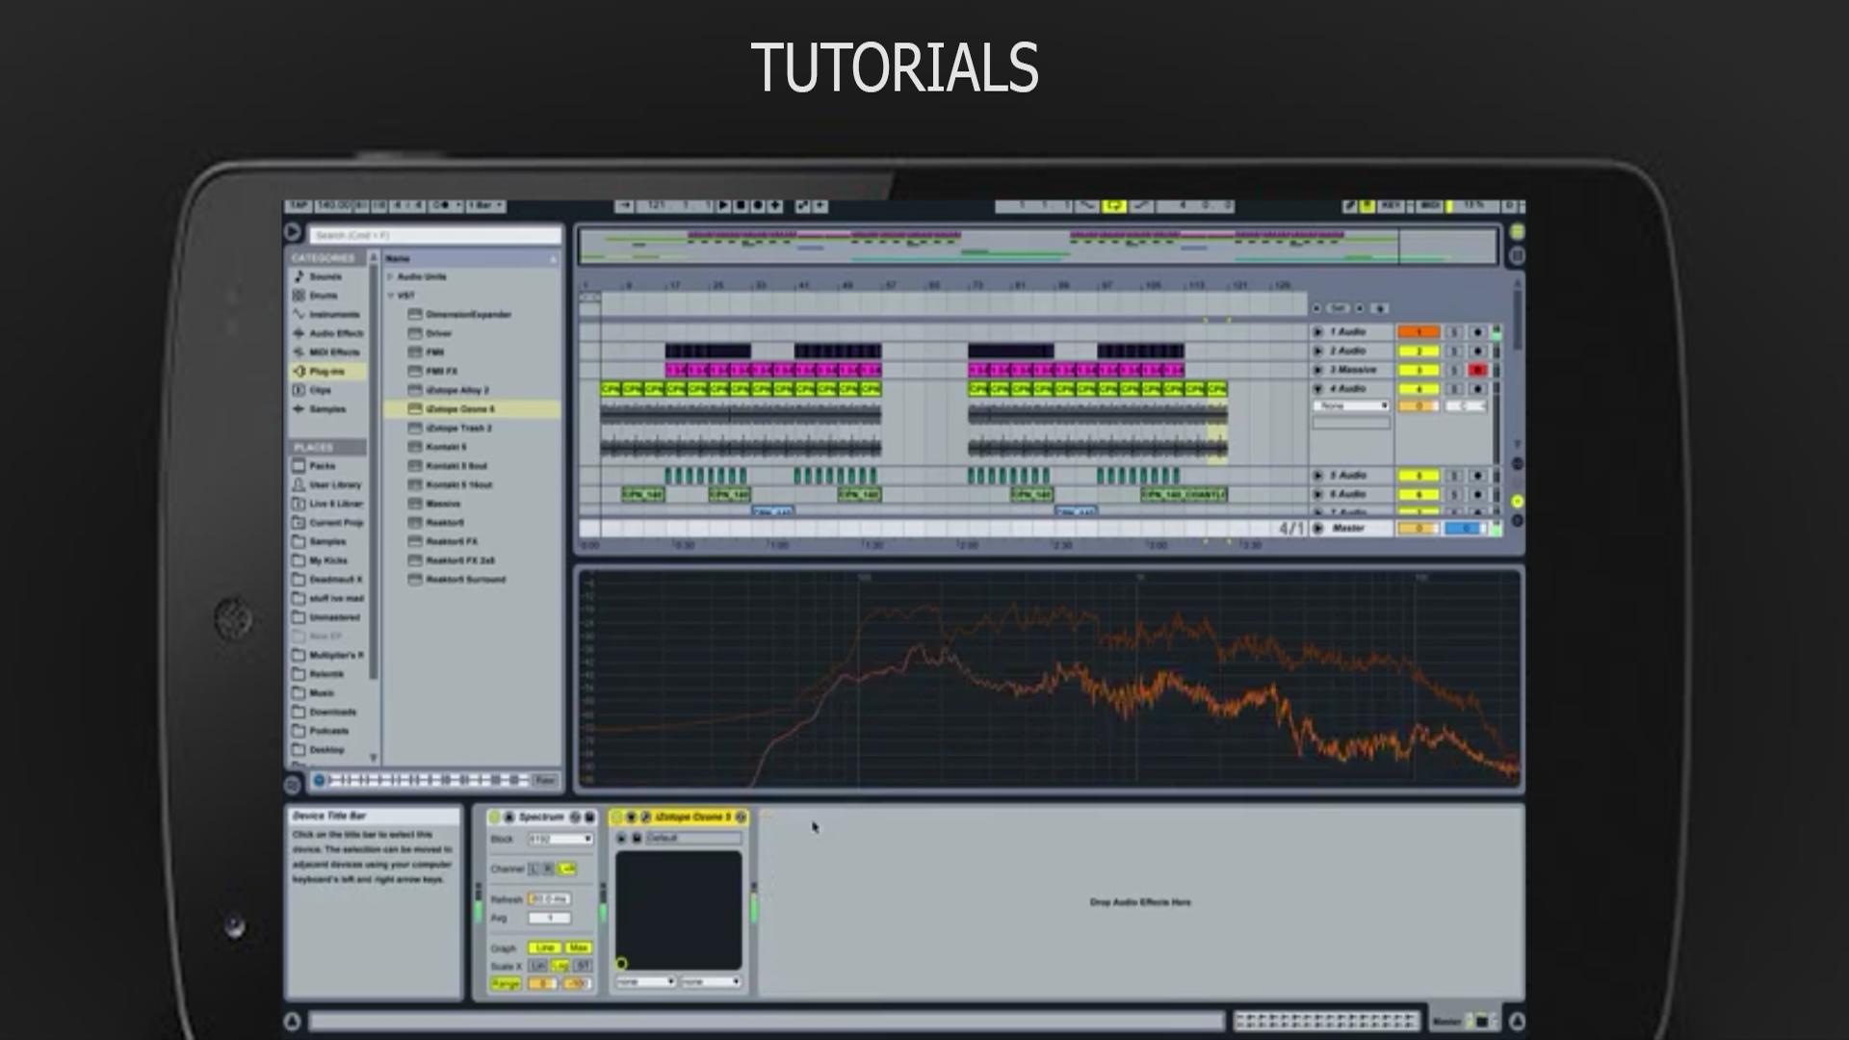Open the Downloads folder in Places
Viewport: 1849px width, 1040px height.
point(326,712)
